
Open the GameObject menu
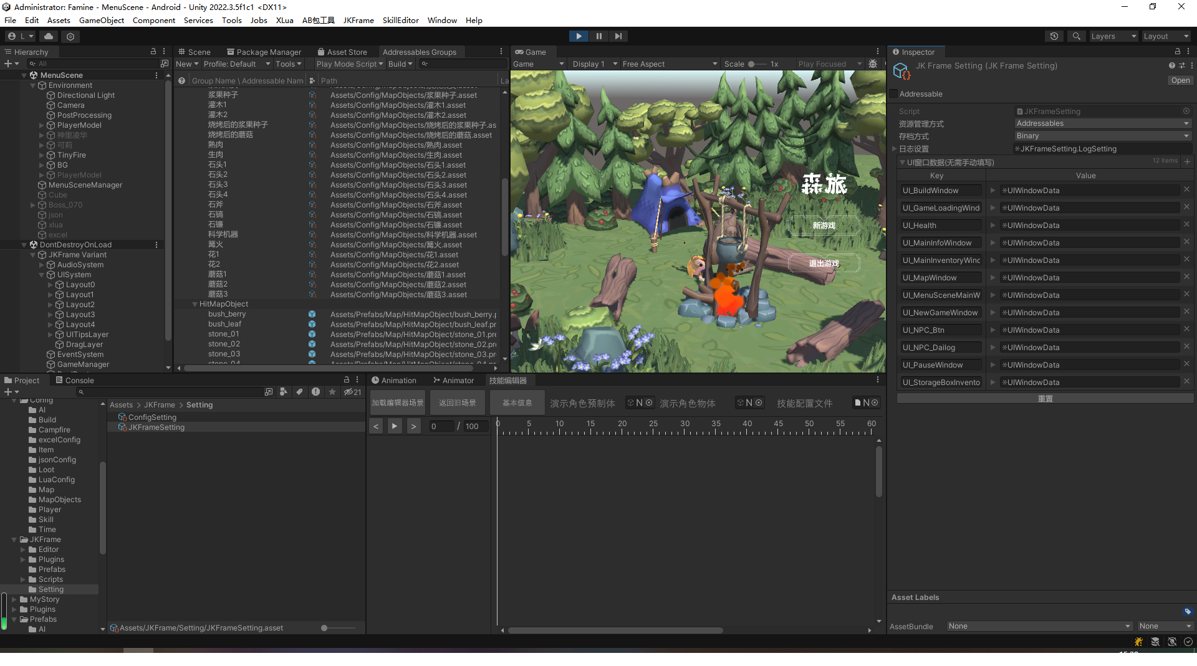102,20
